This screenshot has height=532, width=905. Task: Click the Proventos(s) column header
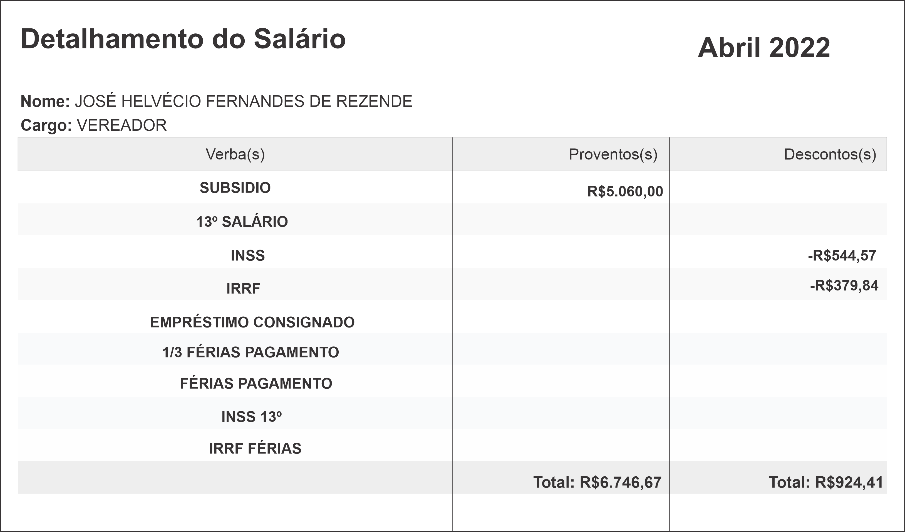[613, 154]
